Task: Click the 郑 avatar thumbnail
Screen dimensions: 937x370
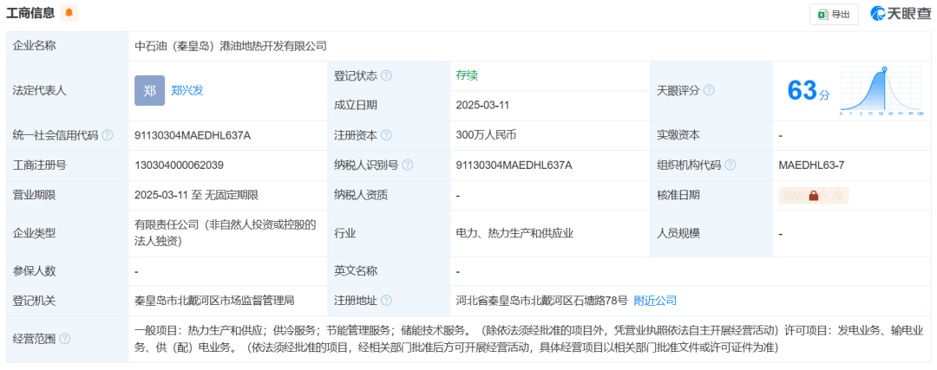Action: pyautogui.click(x=149, y=91)
